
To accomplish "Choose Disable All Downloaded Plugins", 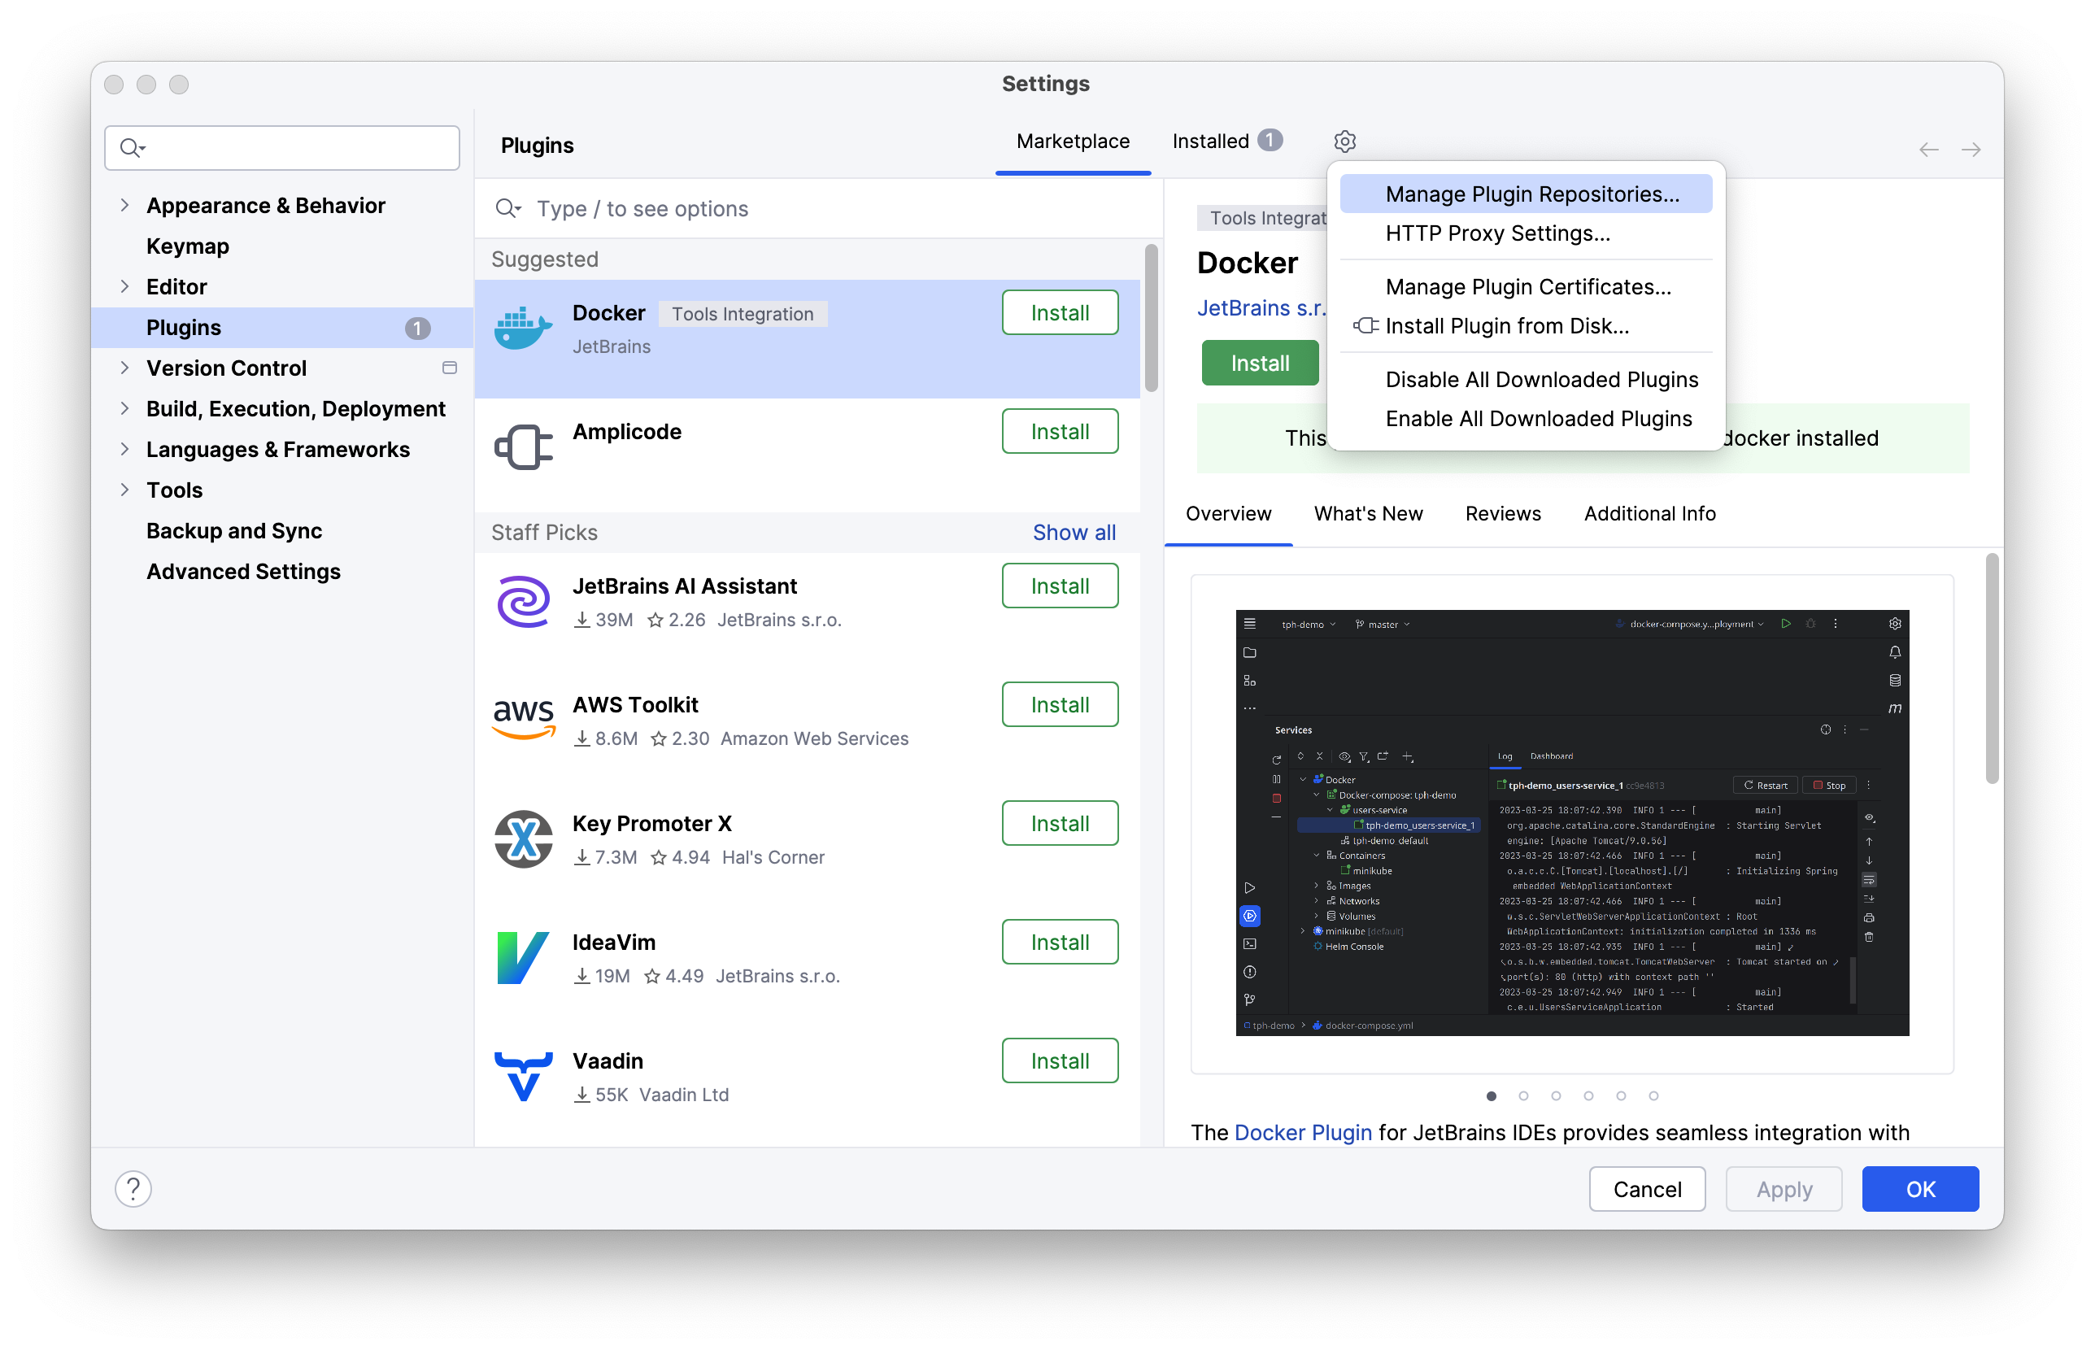I will (x=1525, y=380).
